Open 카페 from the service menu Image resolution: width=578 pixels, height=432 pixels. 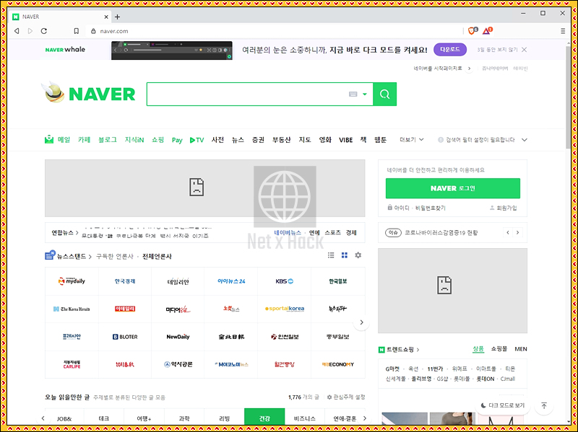click(84, 140)
